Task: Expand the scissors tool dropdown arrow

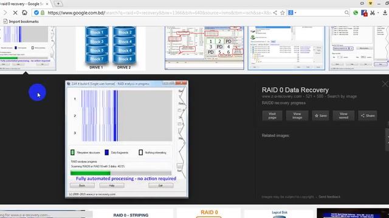Action: [x=378, y=13]
